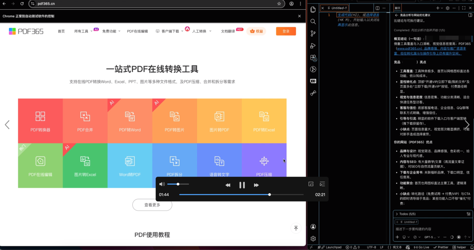This screenshot has width=474, height=250.
Task: Mute the video player volume icon
Action: tap(162, 184)
